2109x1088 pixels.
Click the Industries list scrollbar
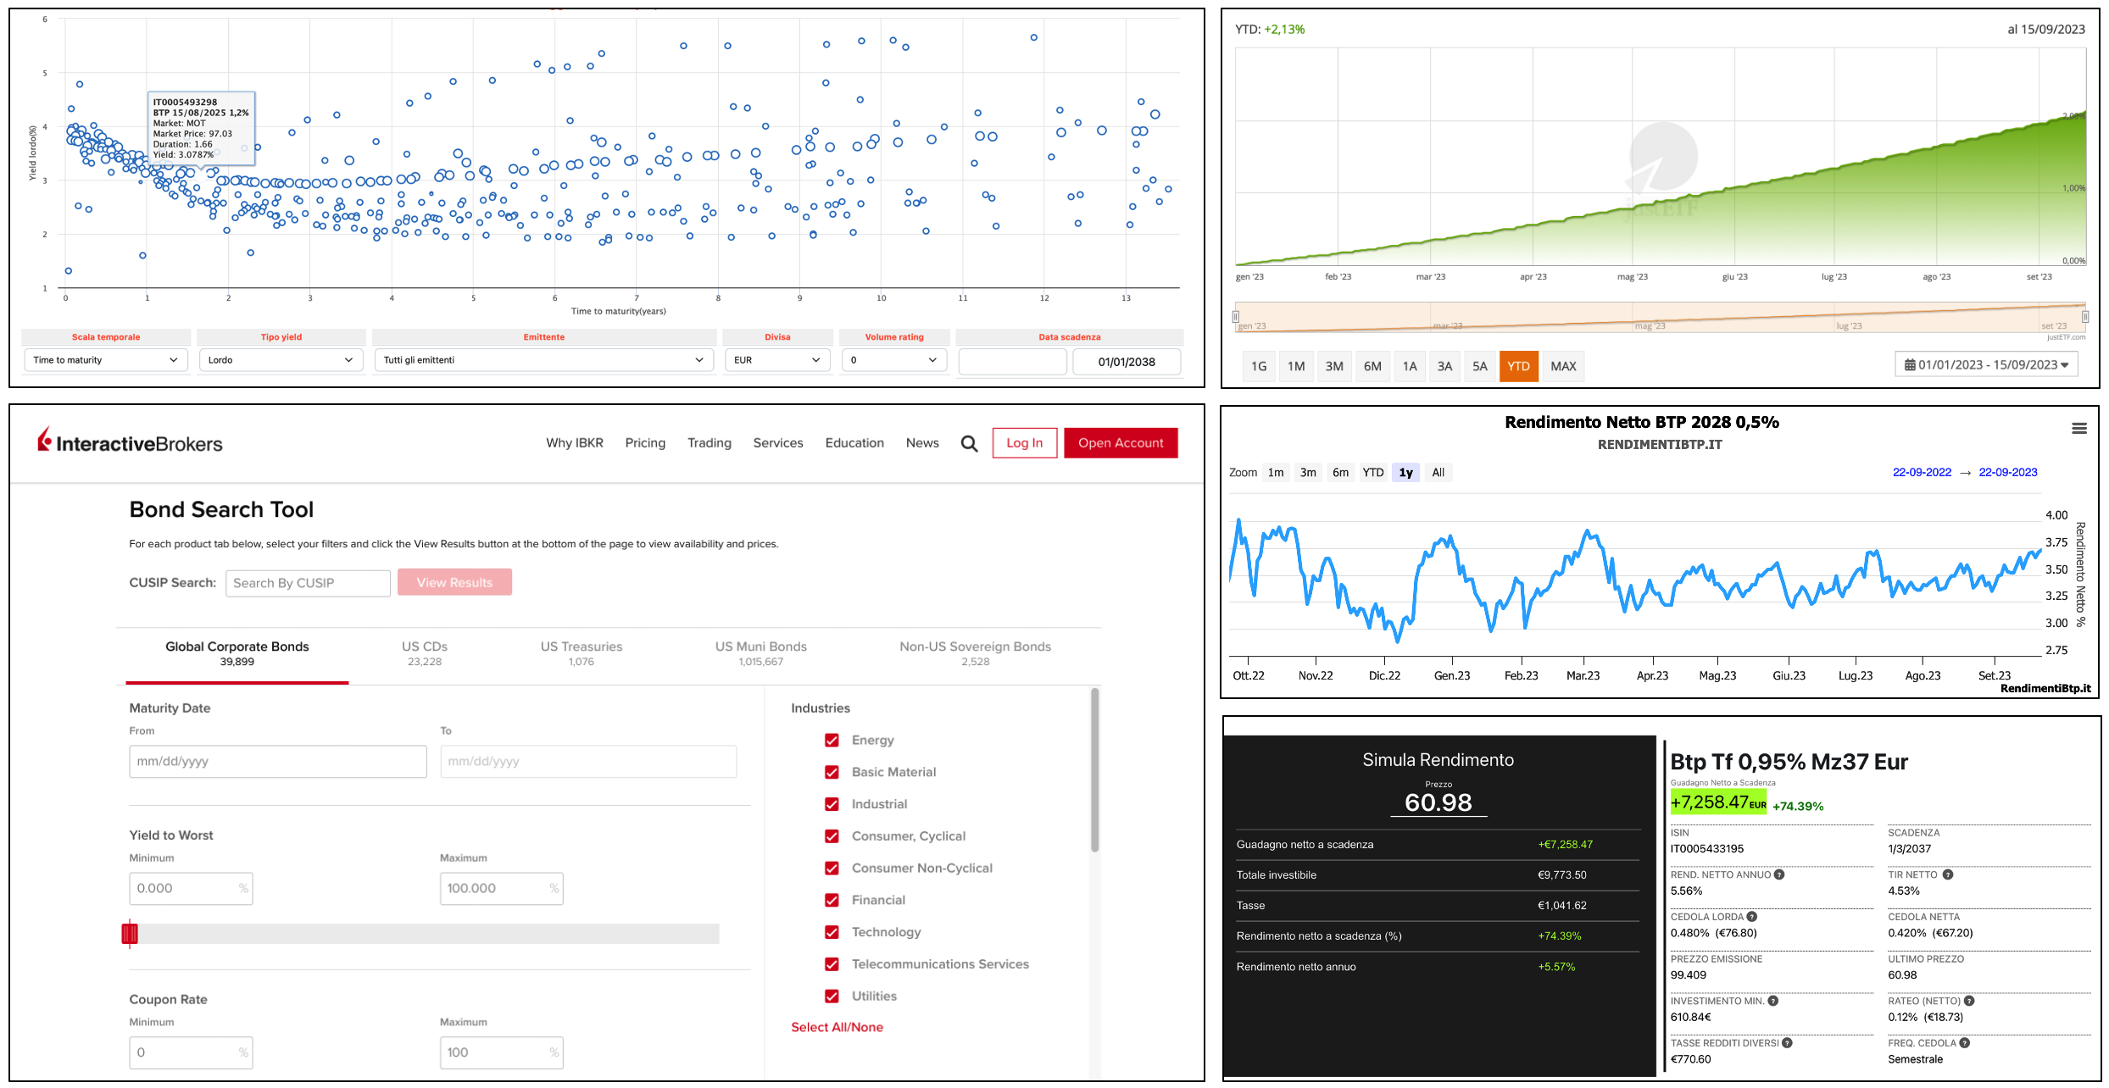[x=1094, y=769]
